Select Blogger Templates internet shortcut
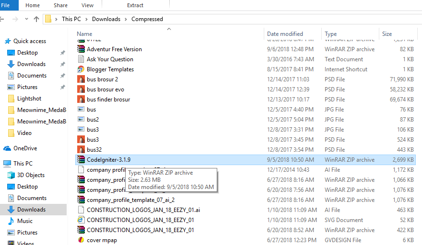 coord(110,69)
